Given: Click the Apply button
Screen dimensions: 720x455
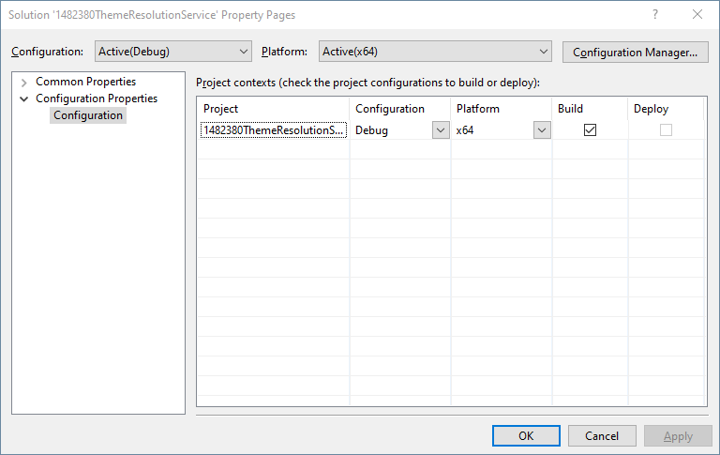Looking at the screenshot, I should tap(678, 435).
